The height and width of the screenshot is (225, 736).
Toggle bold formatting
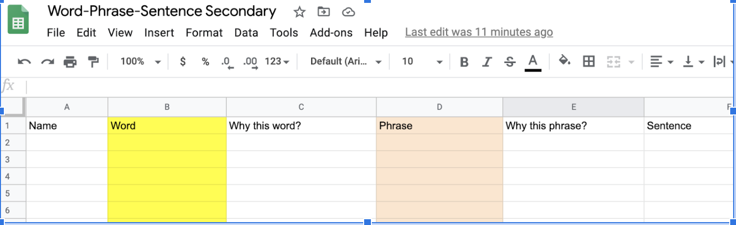point(464,62)
